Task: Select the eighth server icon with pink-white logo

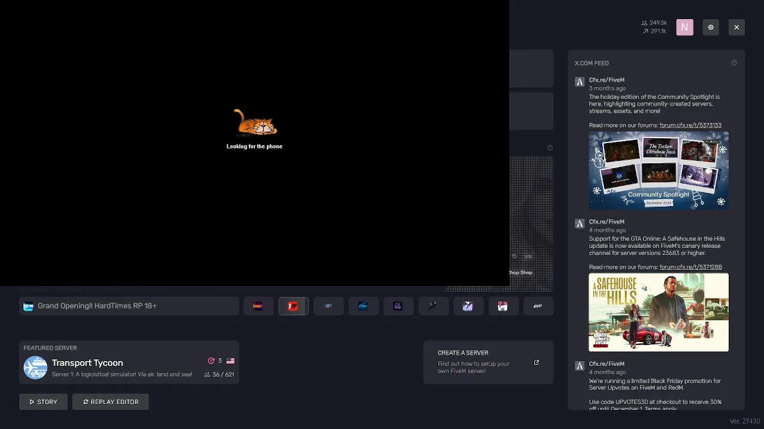Action: pos(503,306)
